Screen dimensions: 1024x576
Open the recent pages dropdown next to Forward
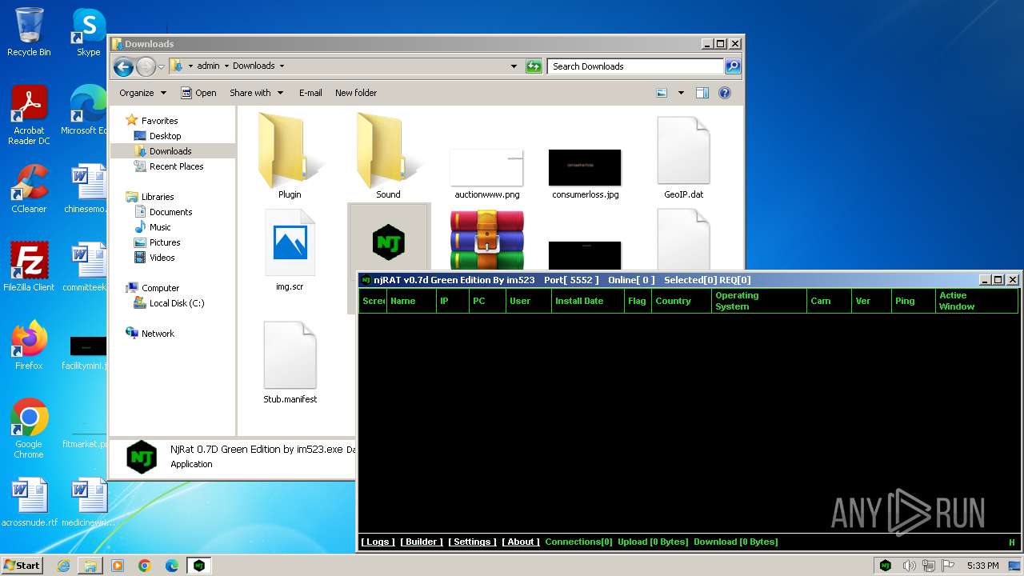[x=161, y=66]
